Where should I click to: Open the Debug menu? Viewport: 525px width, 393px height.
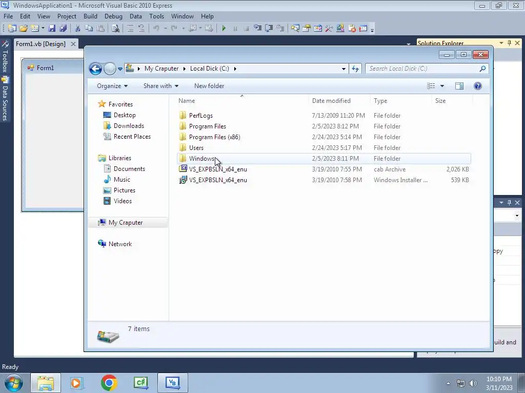(x=113, y=16)
